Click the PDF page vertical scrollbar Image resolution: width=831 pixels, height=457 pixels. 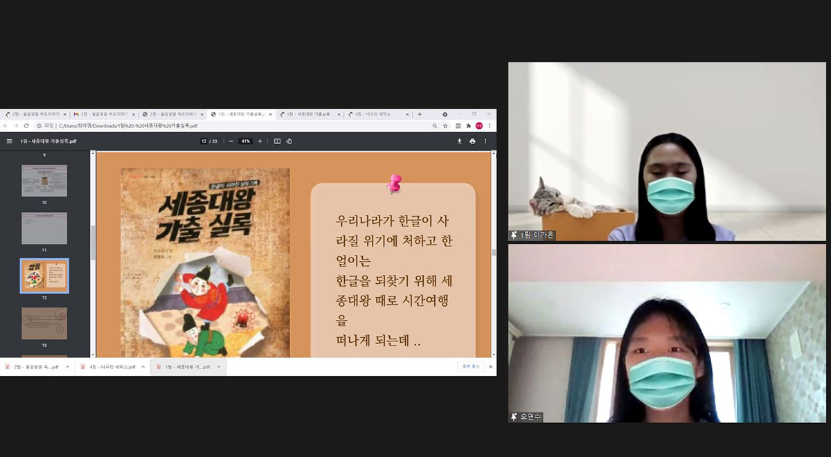point(494,253)
